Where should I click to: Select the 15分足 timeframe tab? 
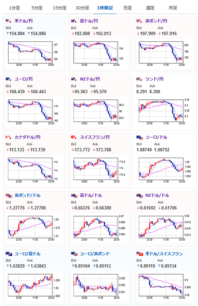pos(60,8)
